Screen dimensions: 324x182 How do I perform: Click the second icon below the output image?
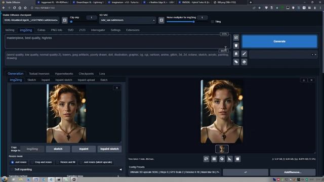click(x=214, y=159)
